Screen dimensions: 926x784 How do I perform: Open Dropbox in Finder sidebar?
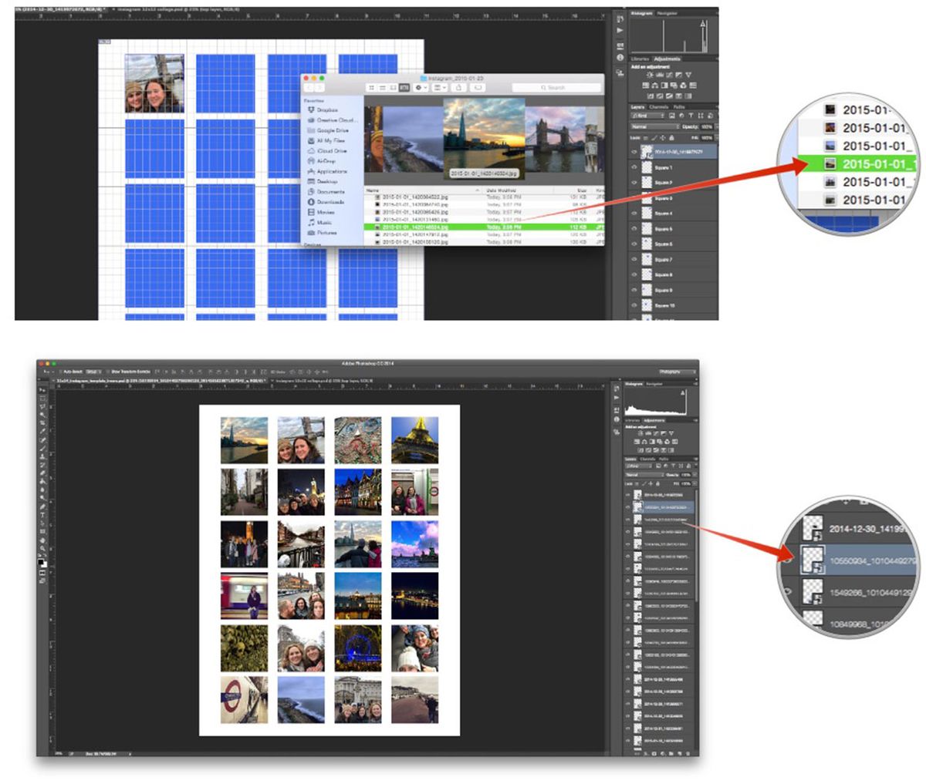(323, 110)
